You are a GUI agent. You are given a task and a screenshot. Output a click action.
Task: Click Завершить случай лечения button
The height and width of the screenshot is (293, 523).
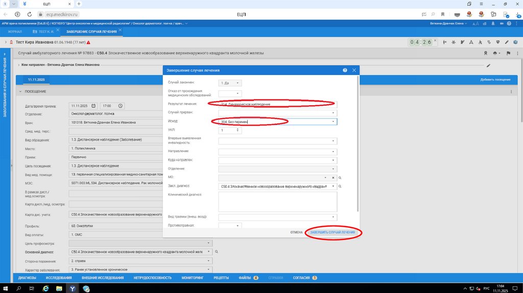coord(332,232)
